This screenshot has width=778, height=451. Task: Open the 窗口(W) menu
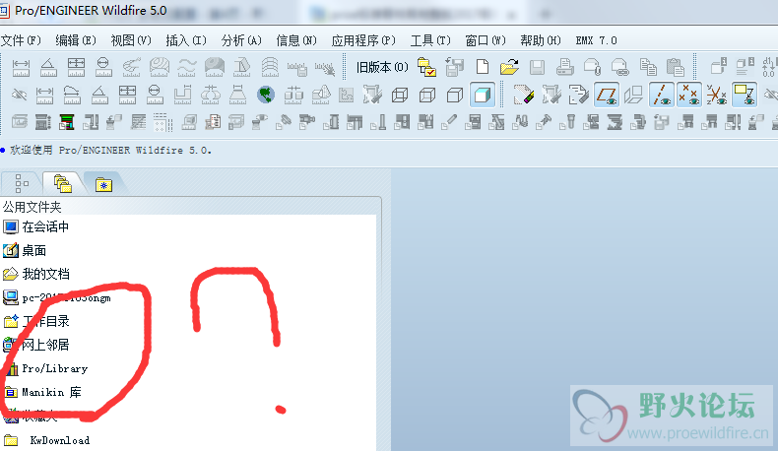pyautogui.click(x=486, y=40)
